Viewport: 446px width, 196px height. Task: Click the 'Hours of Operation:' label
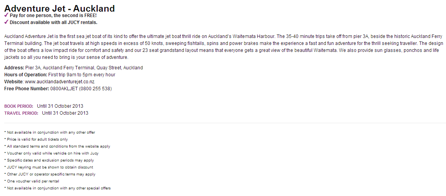coord(26,75)
